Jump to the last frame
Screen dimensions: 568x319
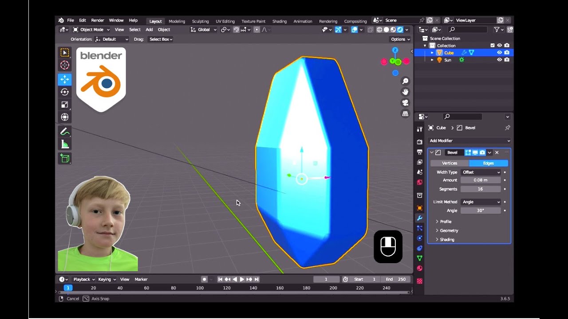coord(256,279)
